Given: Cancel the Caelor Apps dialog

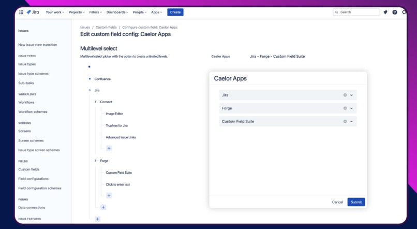Looking at the screenshot, I should point(337,202).
